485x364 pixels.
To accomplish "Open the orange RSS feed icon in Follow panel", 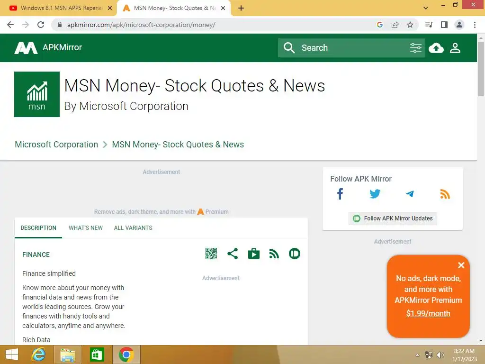I will (445, 194).
